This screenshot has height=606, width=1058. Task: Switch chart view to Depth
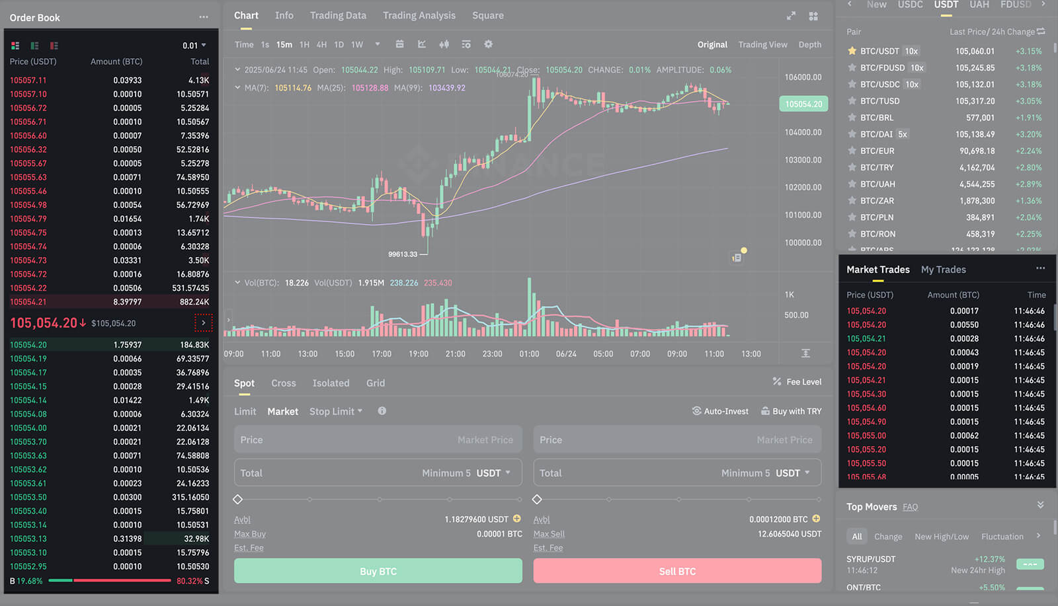coord(809,45)
